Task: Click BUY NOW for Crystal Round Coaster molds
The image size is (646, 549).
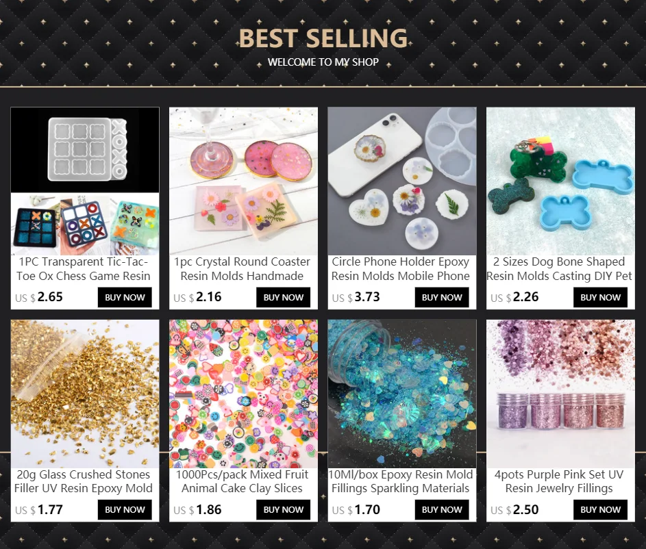Action: point(284,297)
